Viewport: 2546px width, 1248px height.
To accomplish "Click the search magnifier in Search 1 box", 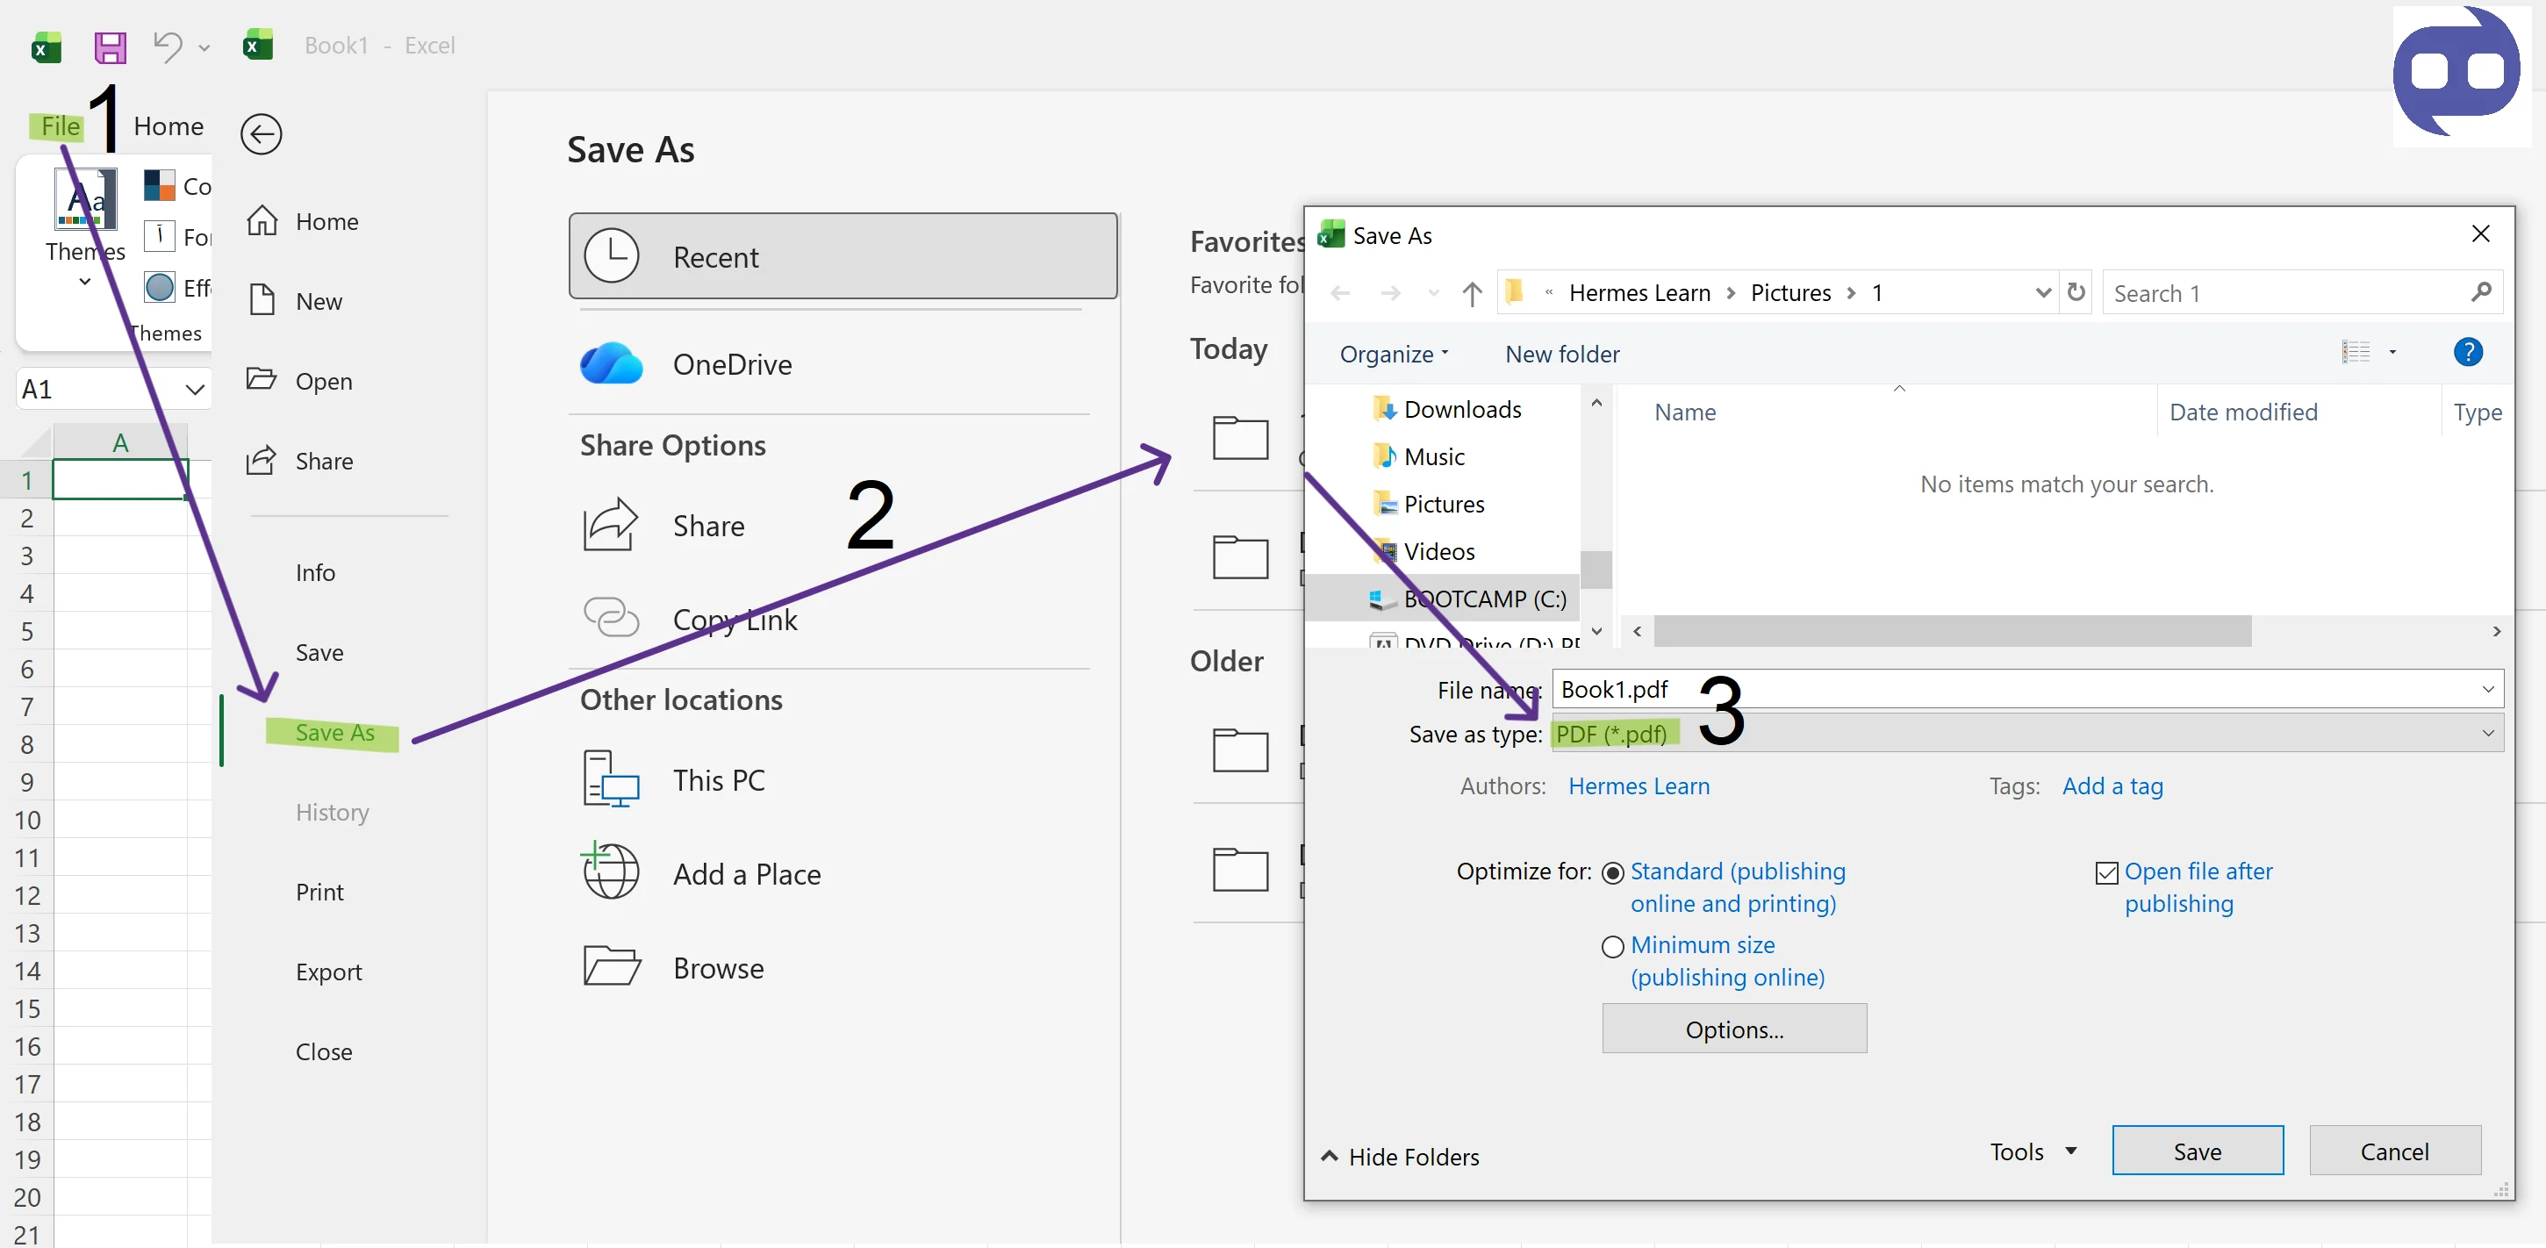I will [2481, 292].
